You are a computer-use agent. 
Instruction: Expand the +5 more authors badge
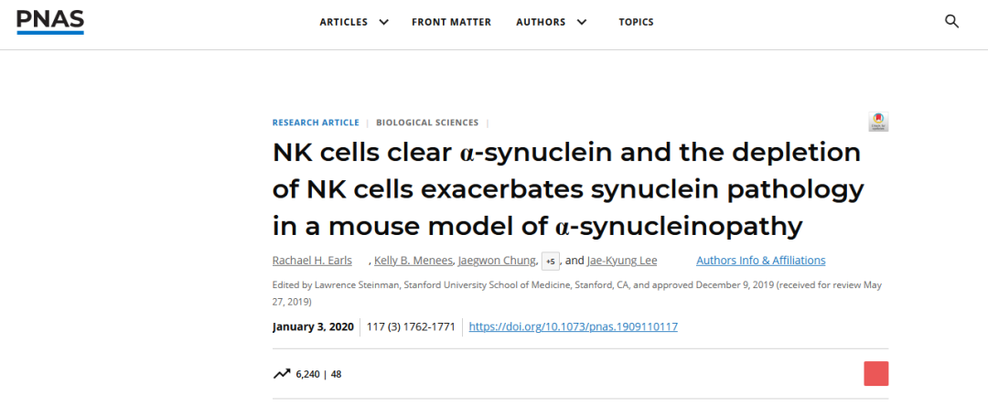550,262
